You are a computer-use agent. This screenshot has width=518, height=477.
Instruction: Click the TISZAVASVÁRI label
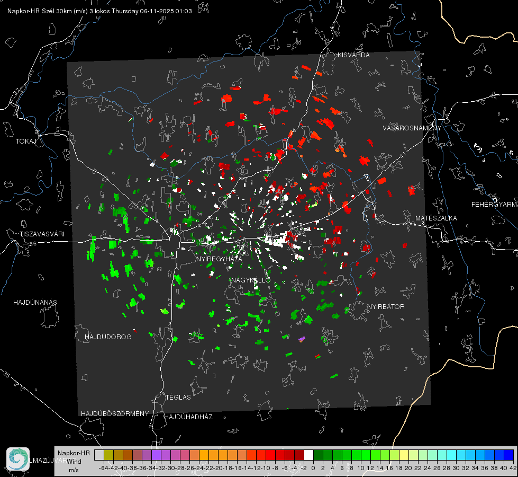(x=42, y=234)
